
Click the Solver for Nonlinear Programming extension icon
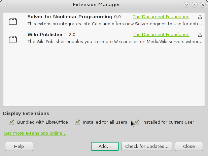click(x=13, y=21)
